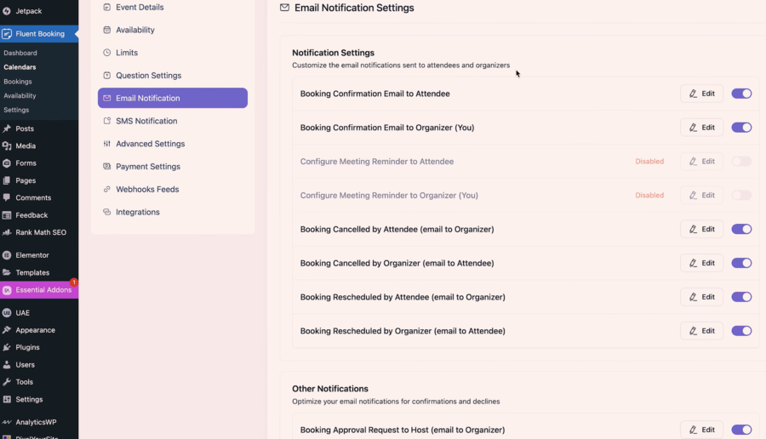The height and width of the screenshot is (439, 766).
Task: Click the Payment Settings icon
Action: [107, 167]
